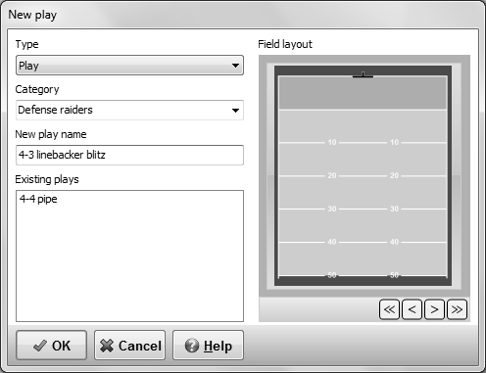Jump to the first field layout
Screen dimensions: 486x373
(389, 309)
